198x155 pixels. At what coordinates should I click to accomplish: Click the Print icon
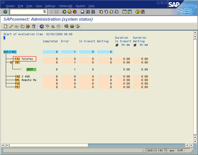coord(83,12)
